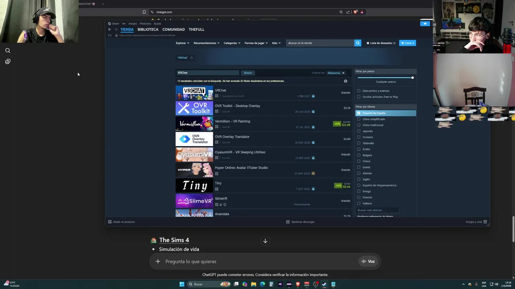Collapse the Filtrar por idioma section
Image resolution: width=515 pixels, height=289 pixels.
coord(385,107)
